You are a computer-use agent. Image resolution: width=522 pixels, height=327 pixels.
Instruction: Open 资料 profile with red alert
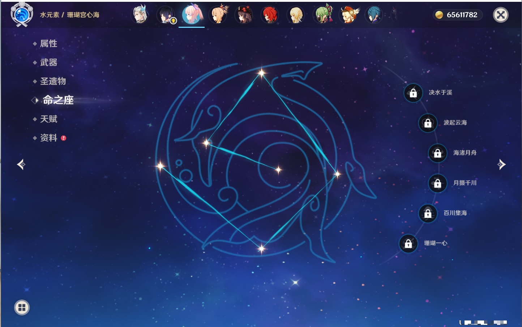click(48, 138)
